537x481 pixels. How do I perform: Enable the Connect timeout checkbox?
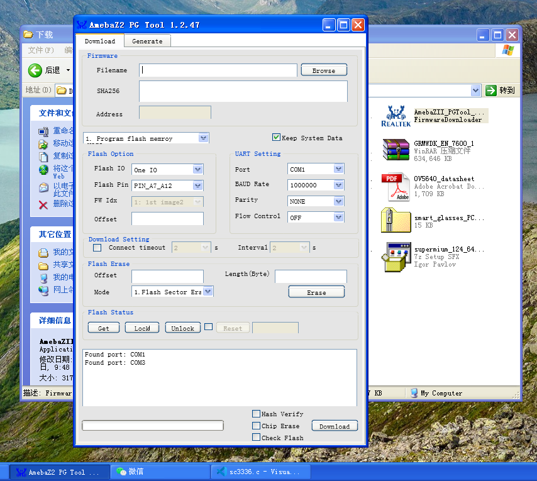(97, 248)
